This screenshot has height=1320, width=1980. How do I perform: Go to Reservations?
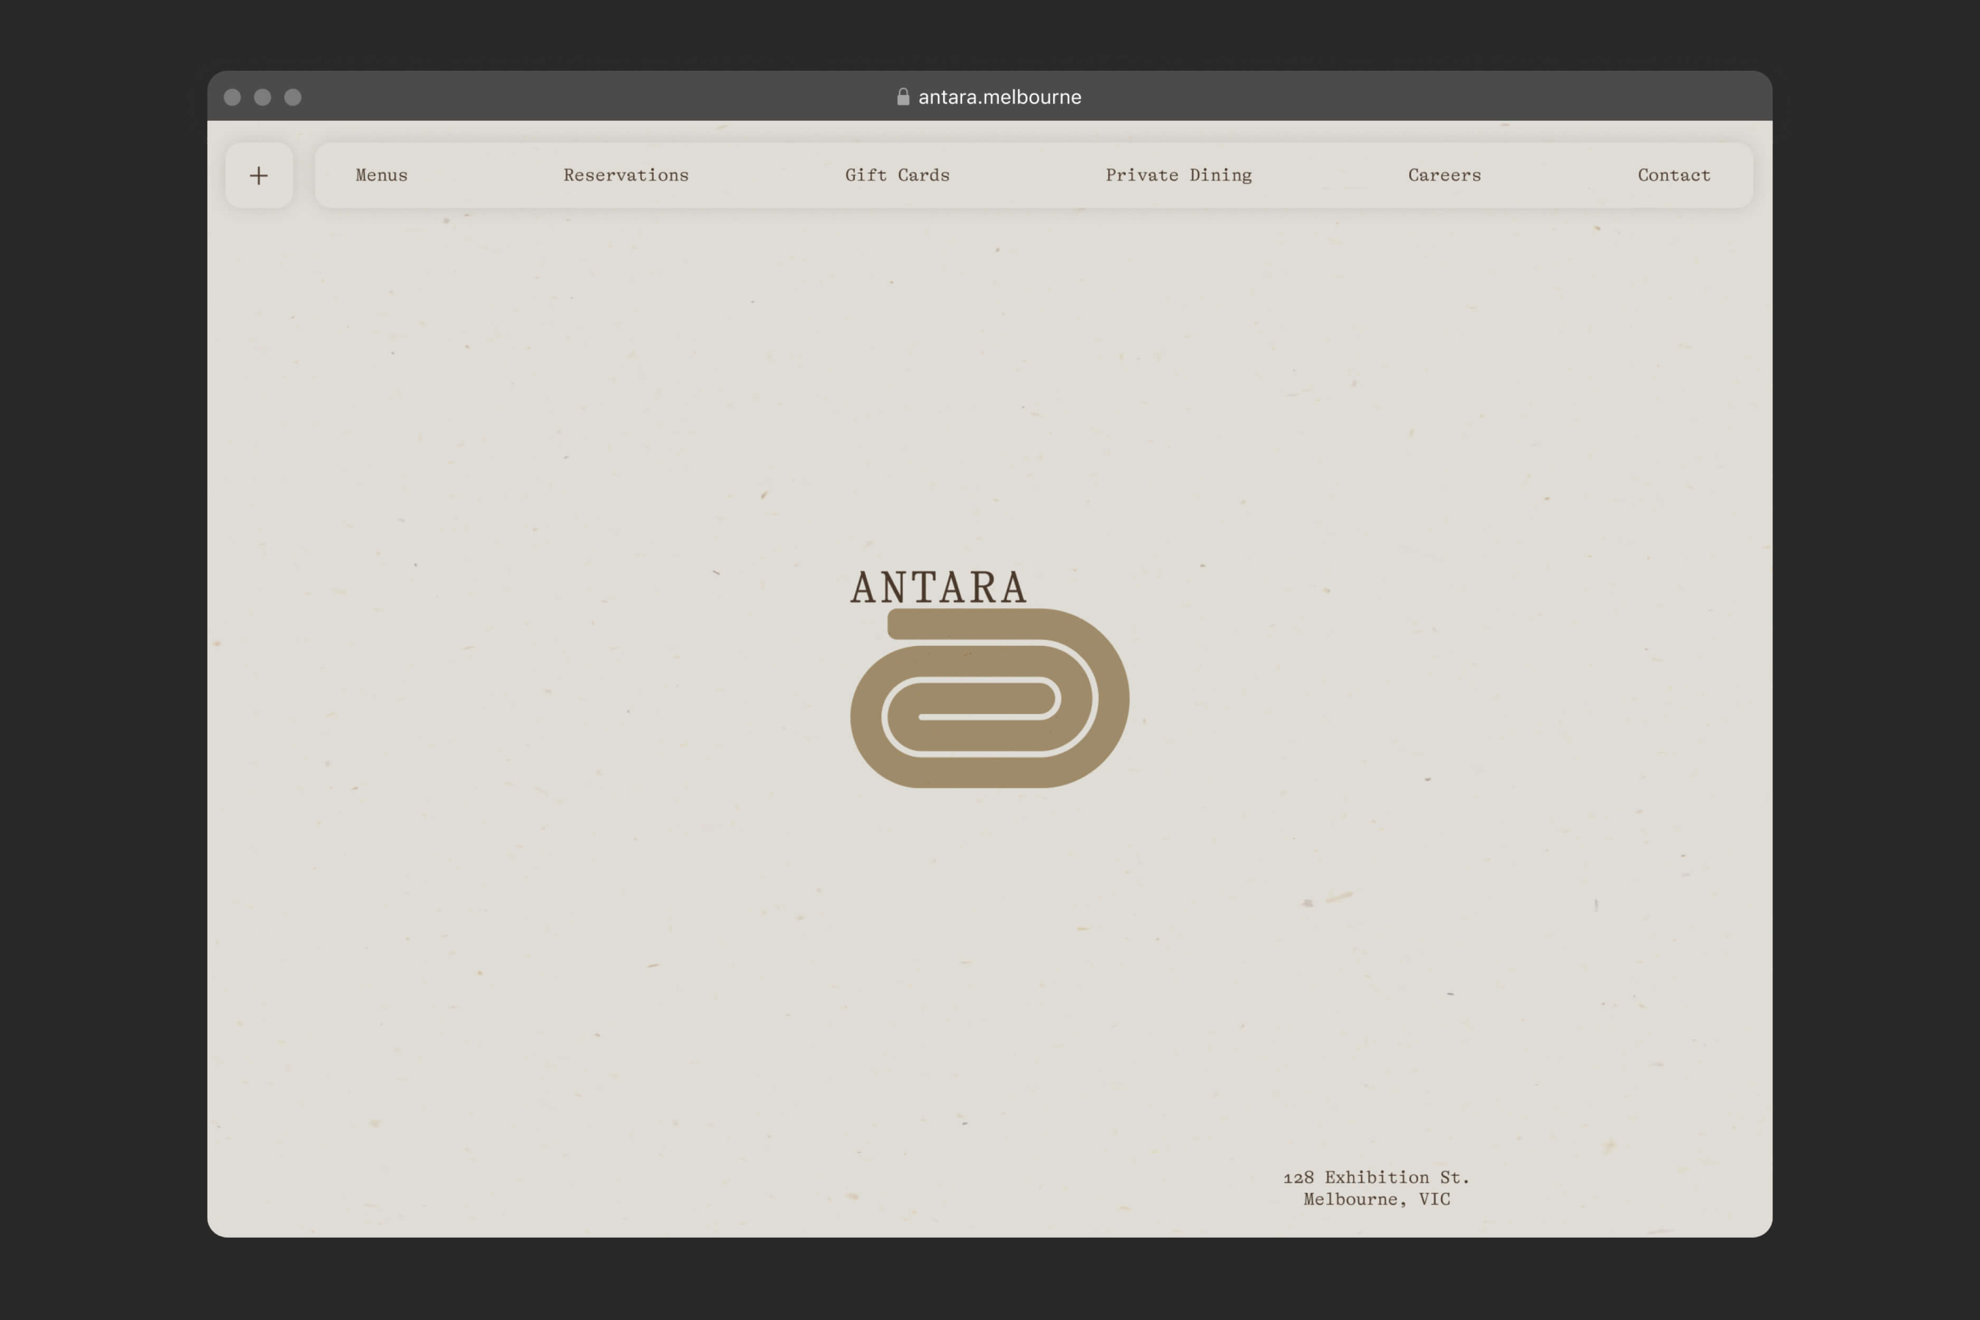click(626, 175)
